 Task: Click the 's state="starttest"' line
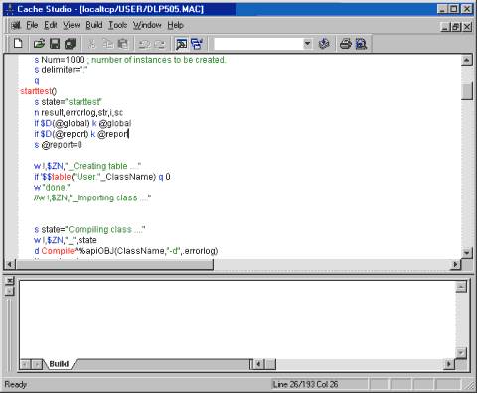pos(69,102)
